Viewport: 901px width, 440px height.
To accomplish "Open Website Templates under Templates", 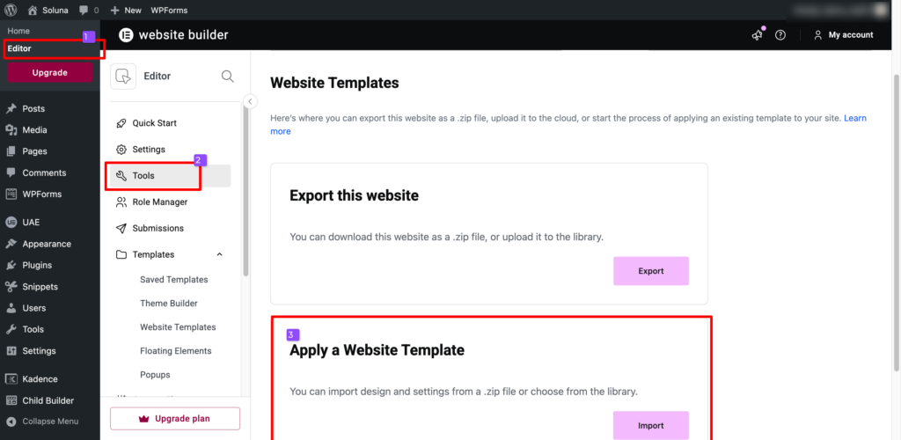I will 178,326.
